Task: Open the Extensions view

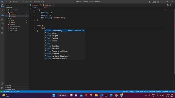Action: 2,24
